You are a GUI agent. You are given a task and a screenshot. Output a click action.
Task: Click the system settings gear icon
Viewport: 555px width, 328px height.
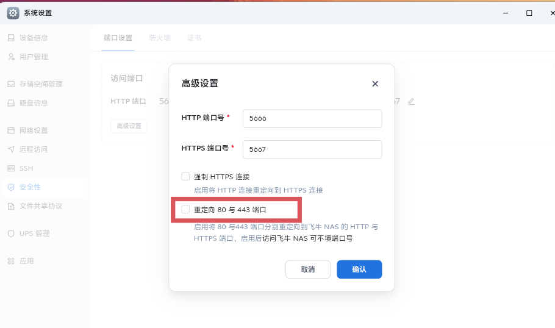coord(13,13)
